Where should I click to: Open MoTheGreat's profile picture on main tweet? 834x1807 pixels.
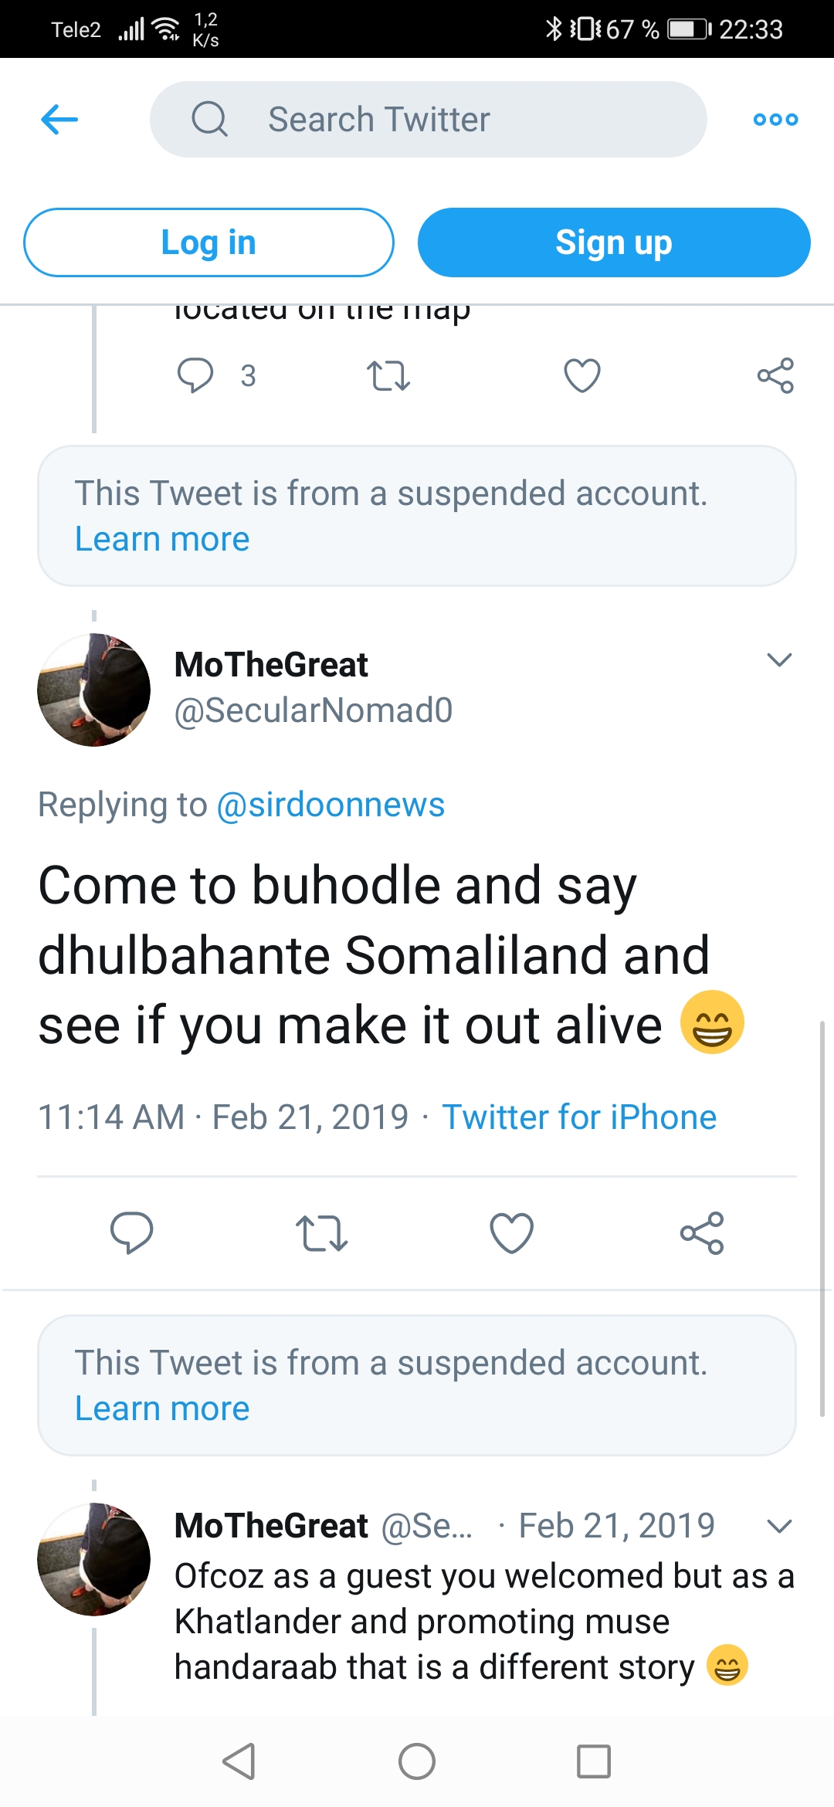(x=94, y=690)
